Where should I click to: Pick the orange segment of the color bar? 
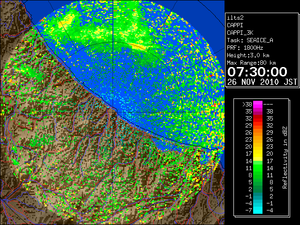tap(258, 133)
